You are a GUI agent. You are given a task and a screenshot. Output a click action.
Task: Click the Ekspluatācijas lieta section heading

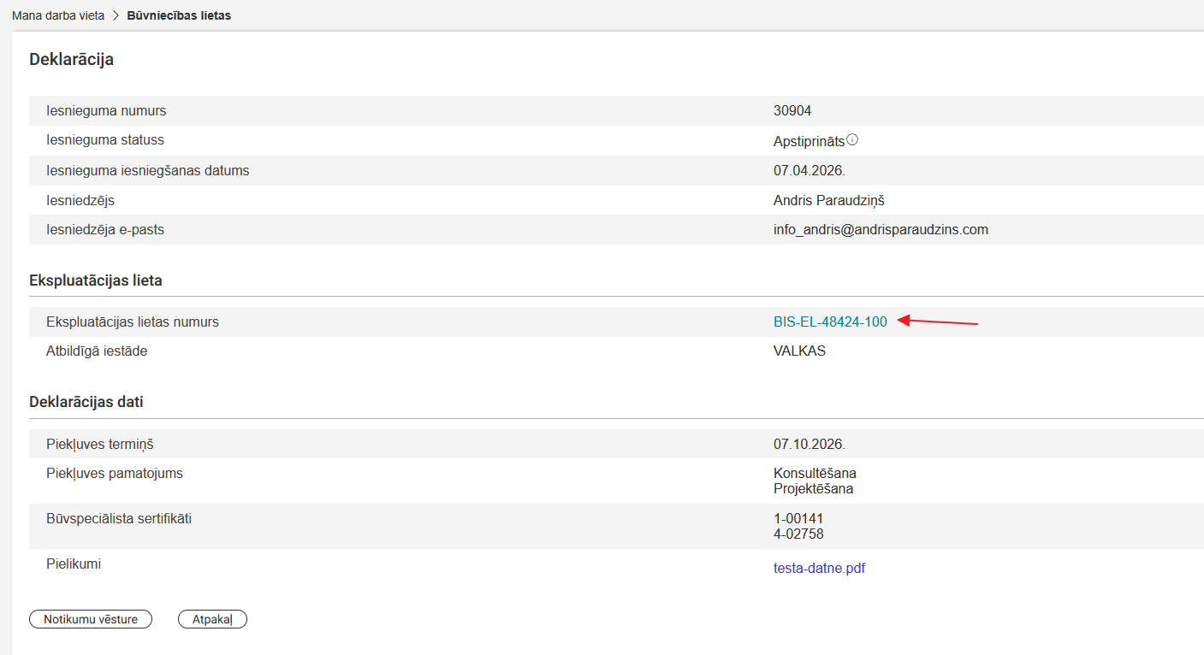click(96, 280)
